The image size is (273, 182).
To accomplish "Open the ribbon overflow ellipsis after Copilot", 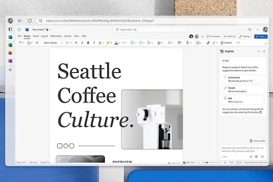I will pos(238,42).
